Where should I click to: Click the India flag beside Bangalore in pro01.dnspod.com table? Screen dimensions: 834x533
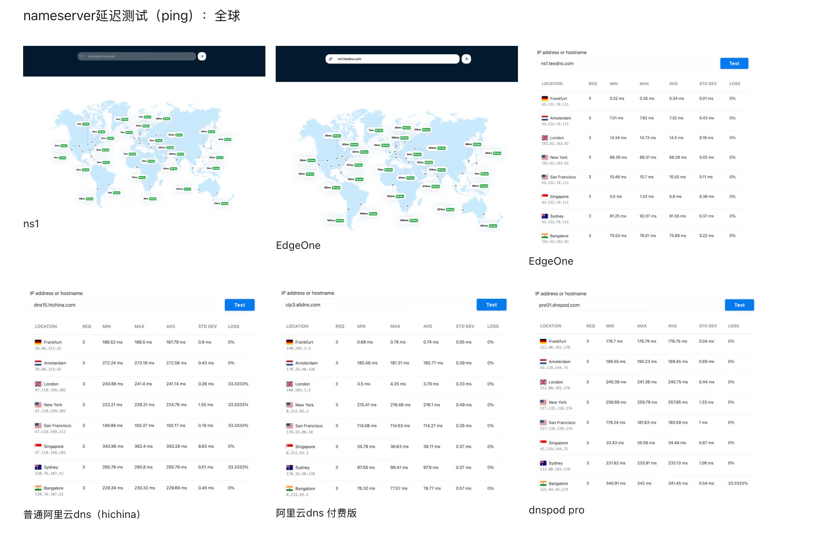tap(543, 483)
